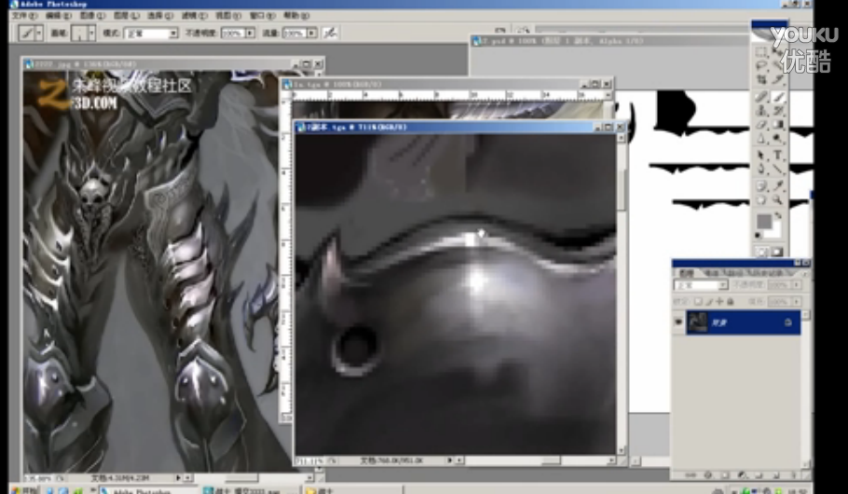848x494 pixels.
Task: Select the Type tool
Action: click(x=778, y=156)
